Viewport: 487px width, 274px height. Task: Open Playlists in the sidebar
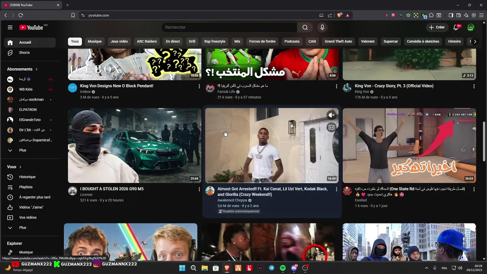(30, 187)
